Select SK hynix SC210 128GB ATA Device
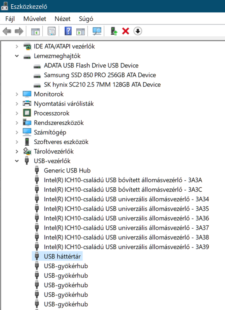Viewport: 225px width, 310px height. (102, 84)
